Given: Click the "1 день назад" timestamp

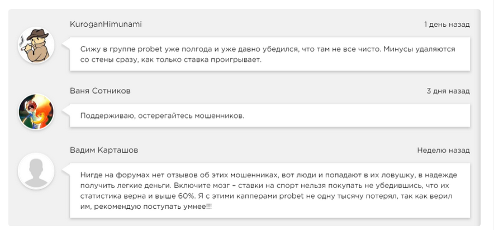Looking at the screenshot, I should point(446,25).
